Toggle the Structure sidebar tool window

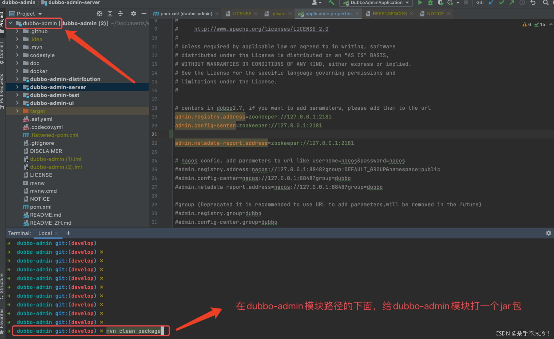pyautogui.click(x=2, y=286)
